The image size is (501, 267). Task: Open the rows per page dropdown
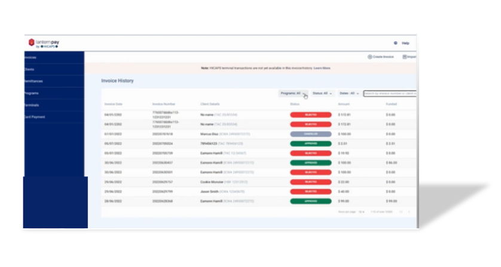pyautogui.click(x=362, y=212)
